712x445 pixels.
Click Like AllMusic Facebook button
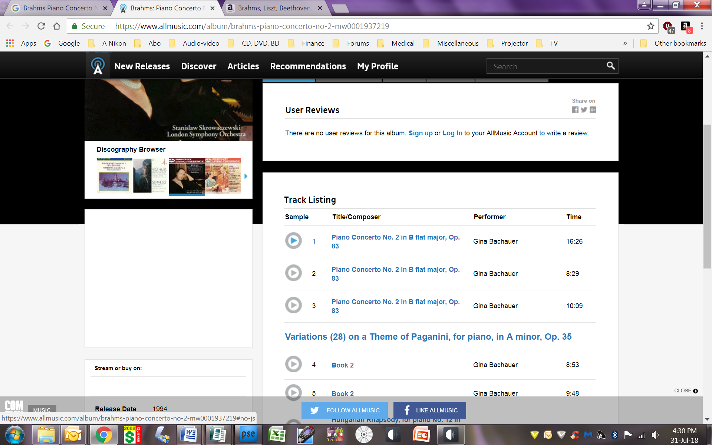[x=430, y=410]
